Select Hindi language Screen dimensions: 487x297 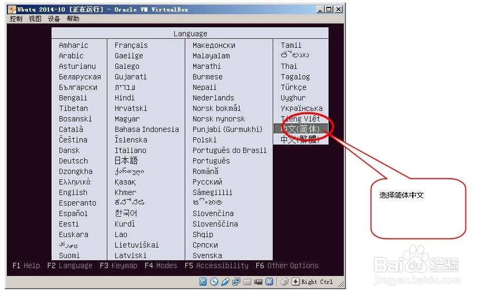pyautogui.click(x=125, y=98)
